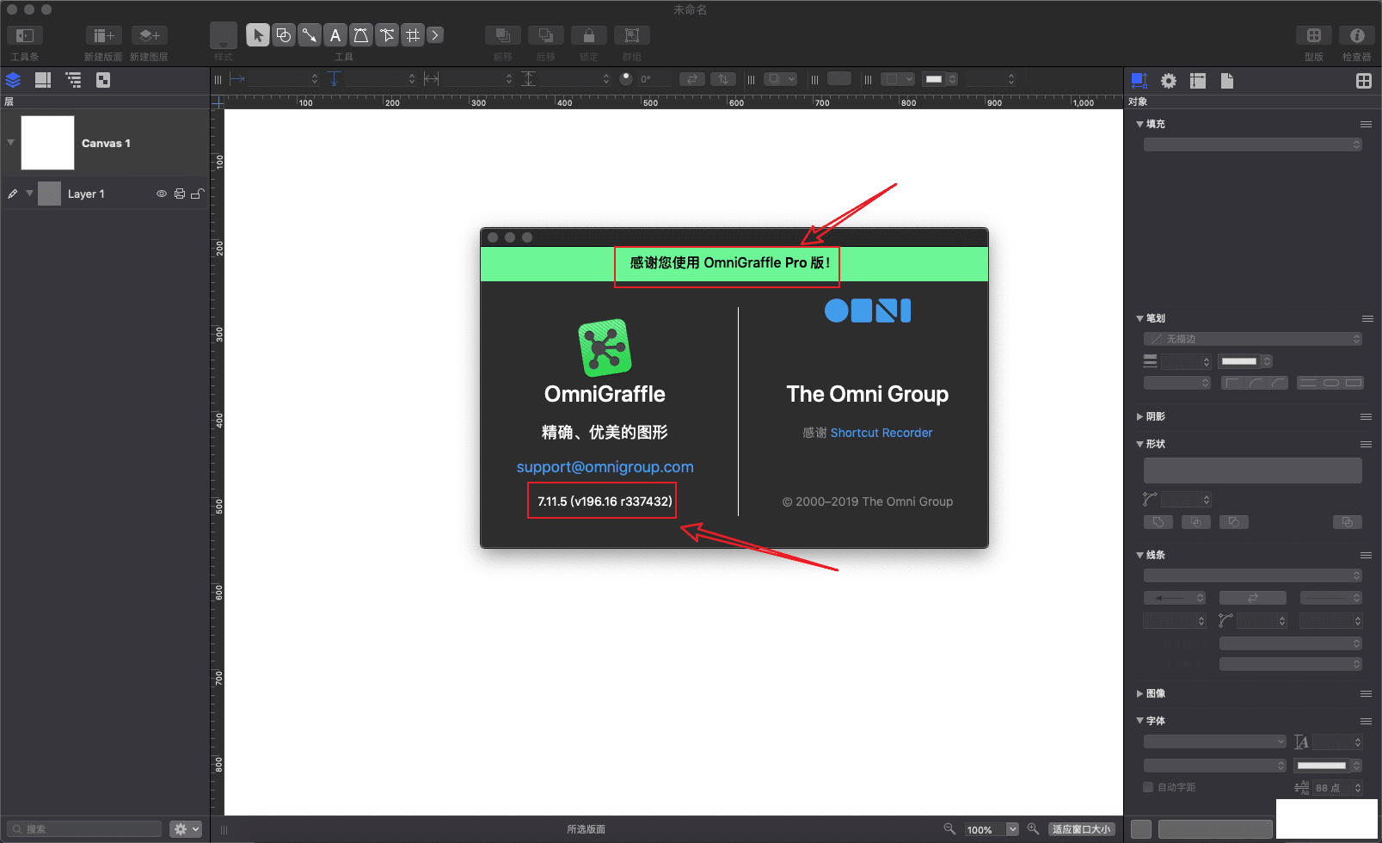Select the Point Editor tool
This screenshot has width=1382, height=843.
click(x=387, y=35)
